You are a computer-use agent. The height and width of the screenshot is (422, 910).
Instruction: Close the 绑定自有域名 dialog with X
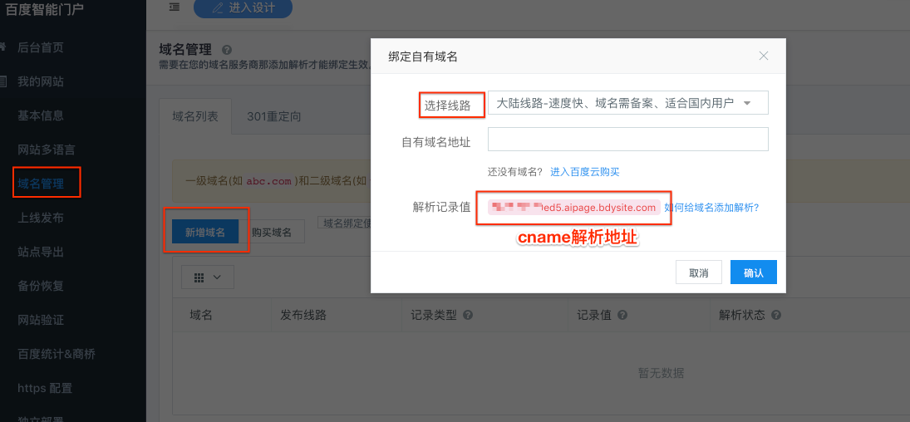tap(764, 56)
